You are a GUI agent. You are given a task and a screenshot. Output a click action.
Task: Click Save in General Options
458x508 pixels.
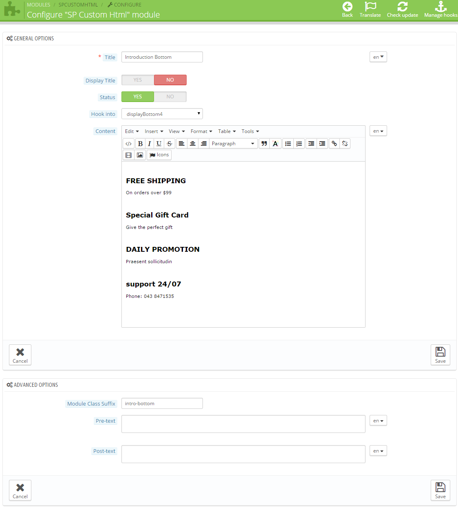(x=440, y=355)
